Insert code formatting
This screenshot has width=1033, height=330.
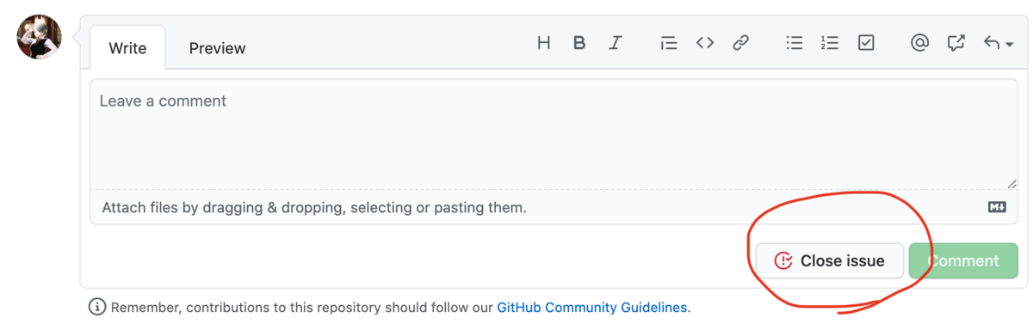click(705, 43)
